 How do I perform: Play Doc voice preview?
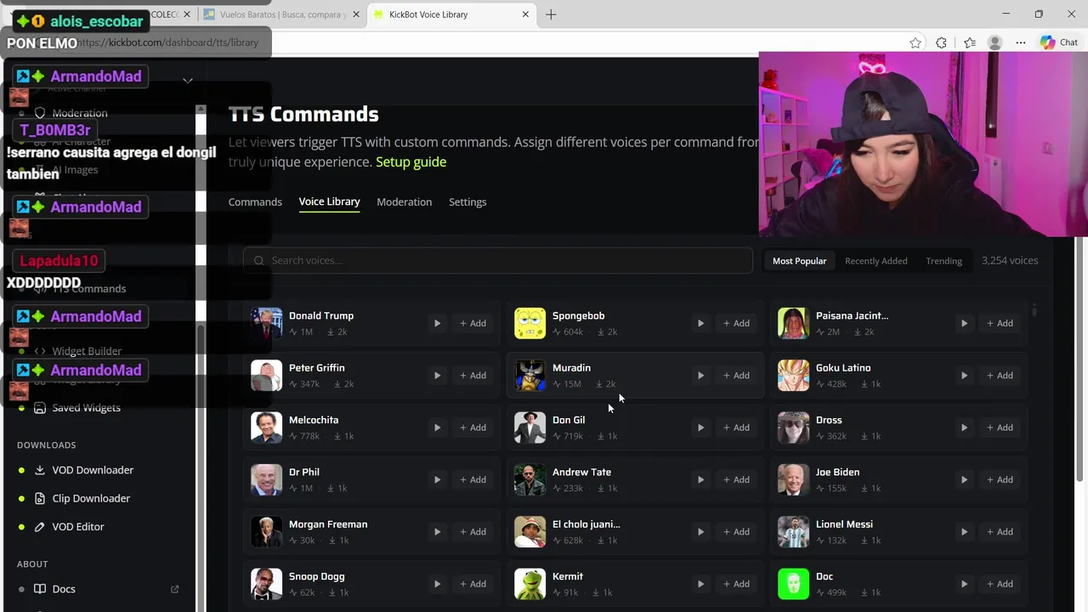click(964, 584)
